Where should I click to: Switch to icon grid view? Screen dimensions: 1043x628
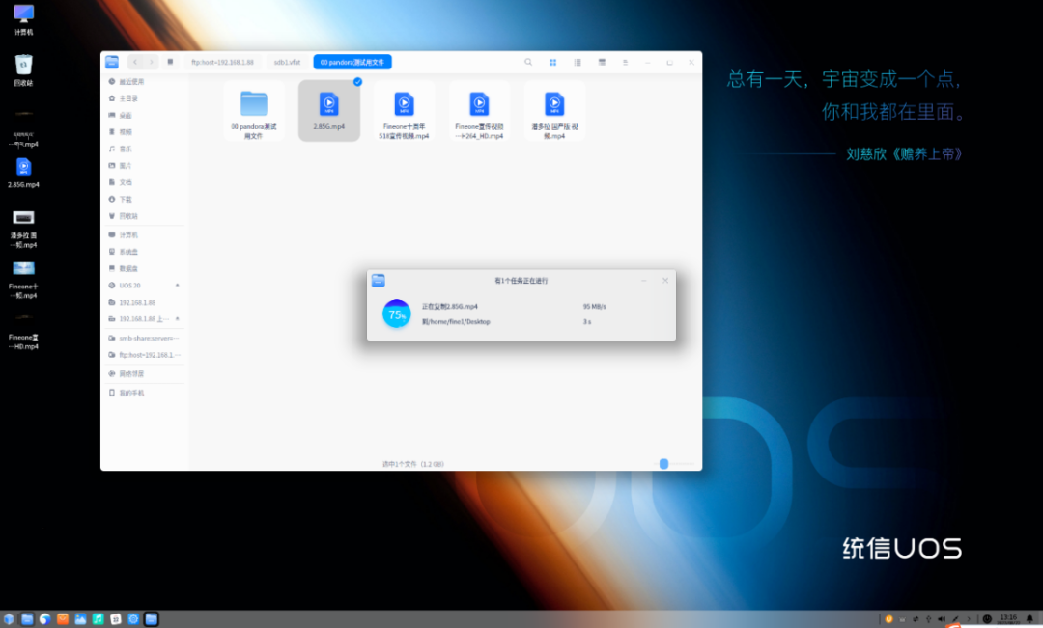point(552,62)
